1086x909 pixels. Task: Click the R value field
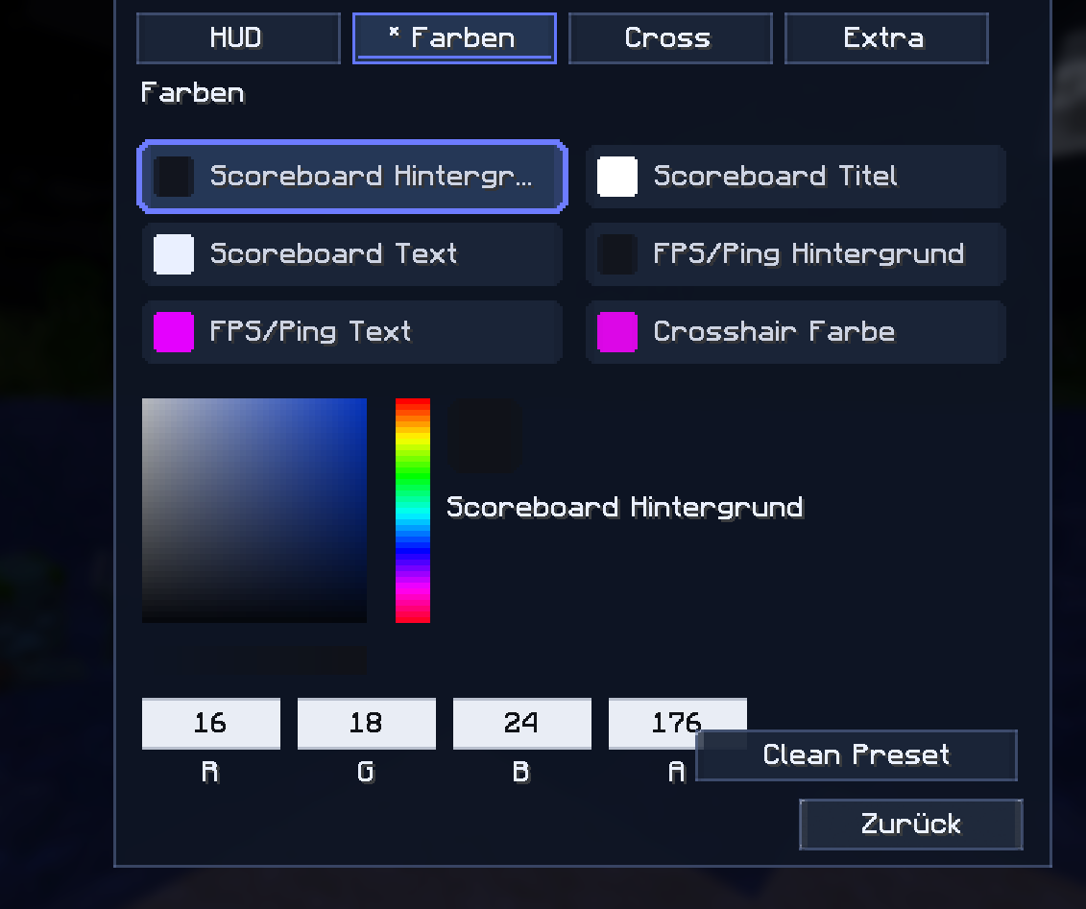point(211,724)
